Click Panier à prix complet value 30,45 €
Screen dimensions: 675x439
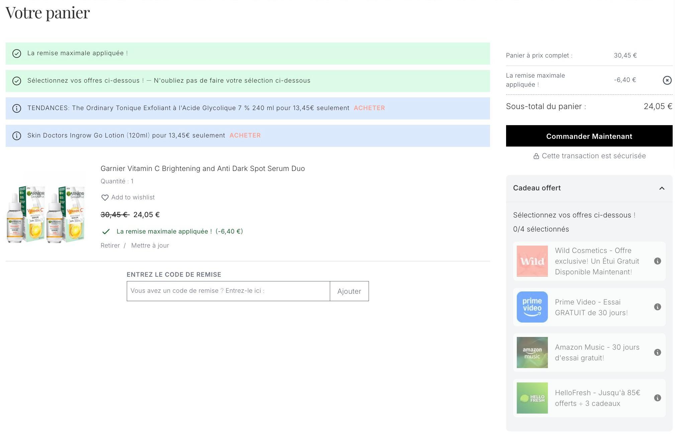pyautogui.click(x=625, y=56)
